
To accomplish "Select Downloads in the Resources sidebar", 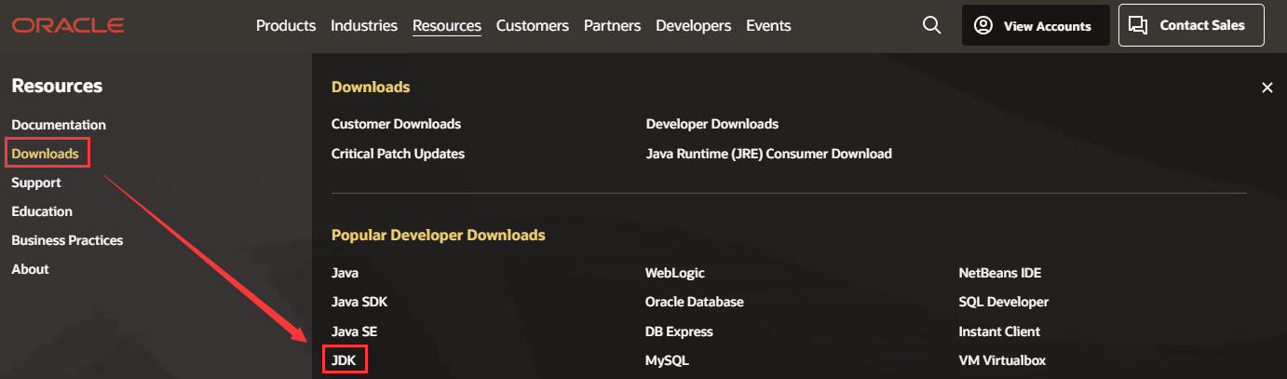I will coord(45,154).
